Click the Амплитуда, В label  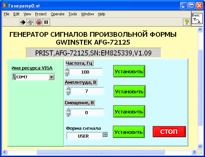coord(81,82)
